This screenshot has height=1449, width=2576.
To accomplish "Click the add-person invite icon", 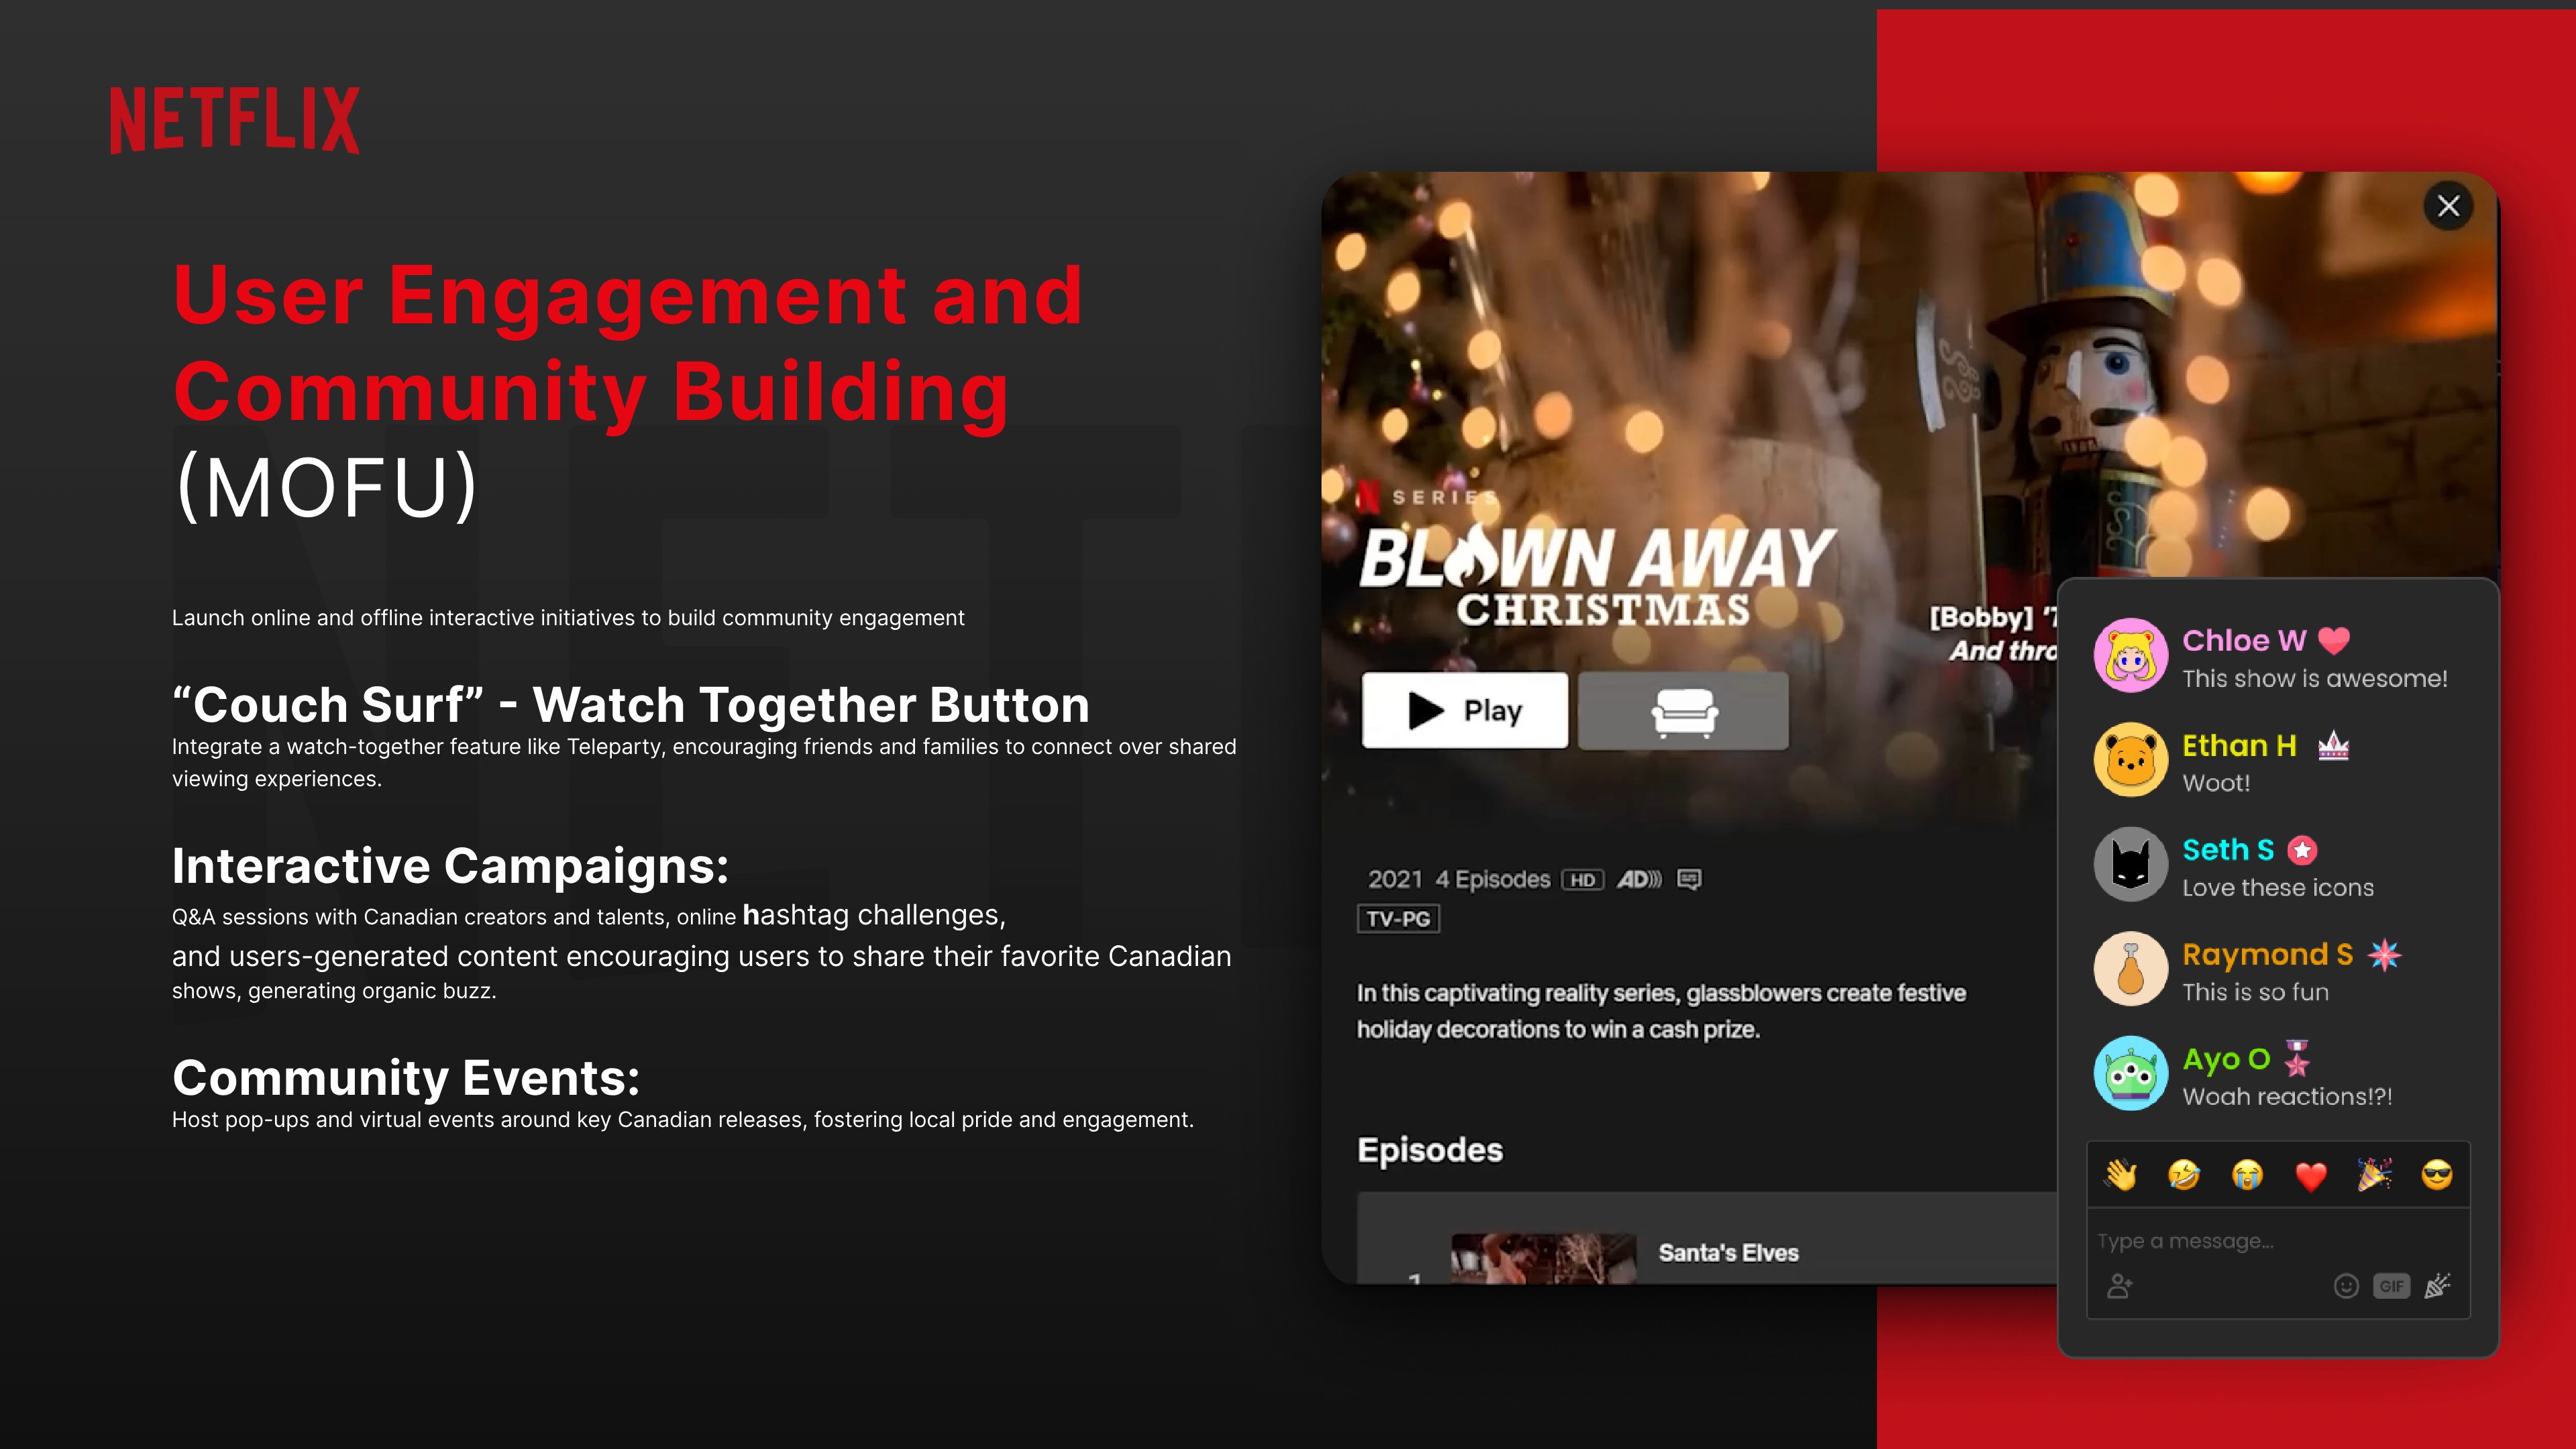I will point(2119,1286).
